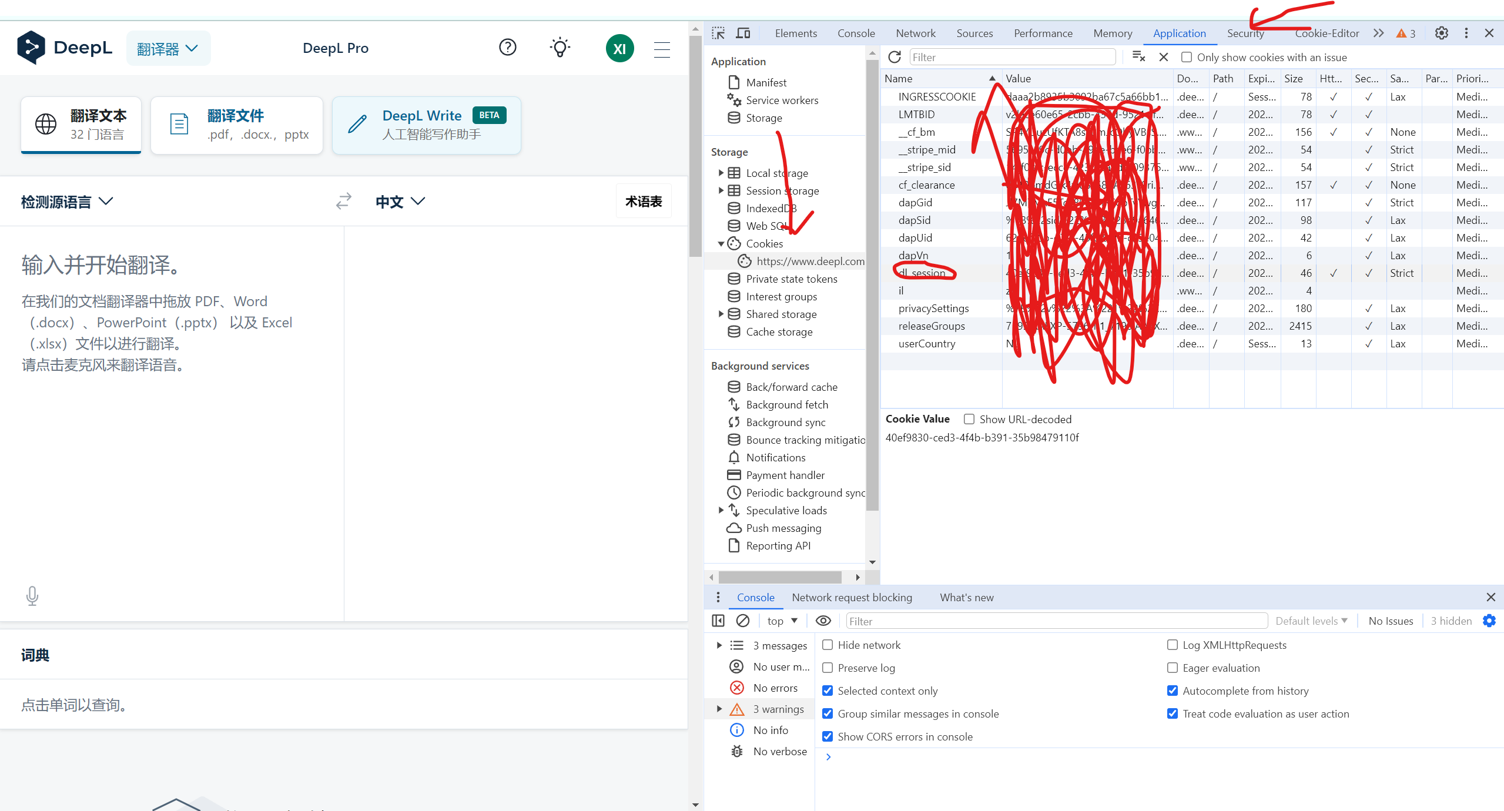1504x811 pixels.
Task: Select the dl_session cookie row
Action: [x=923, y=273]
